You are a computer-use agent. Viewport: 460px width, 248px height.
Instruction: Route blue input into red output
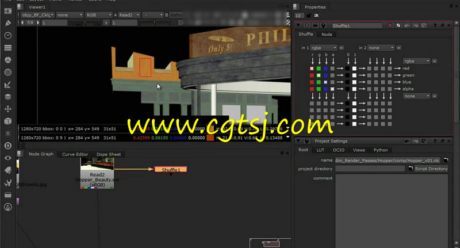325,68
